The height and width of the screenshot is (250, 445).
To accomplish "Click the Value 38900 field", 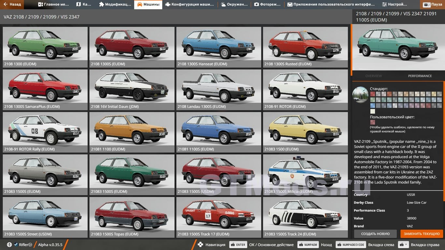I will click(411, 218).
